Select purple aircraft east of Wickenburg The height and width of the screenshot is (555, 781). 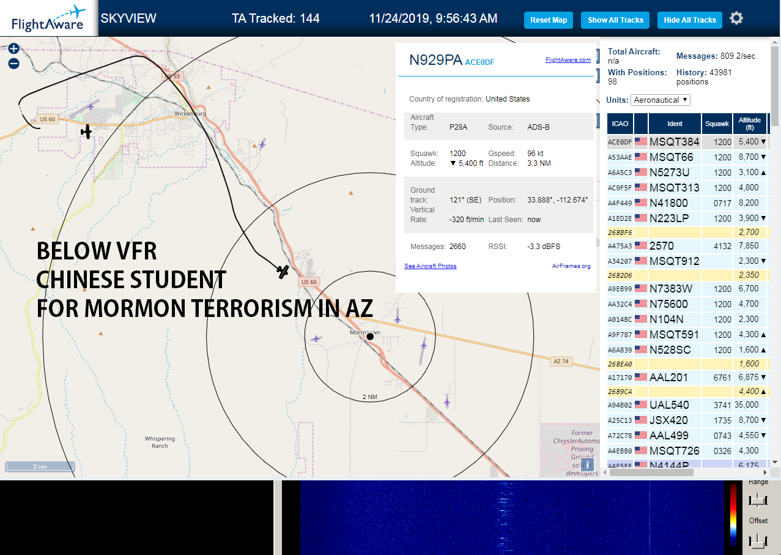click(262, 144)
